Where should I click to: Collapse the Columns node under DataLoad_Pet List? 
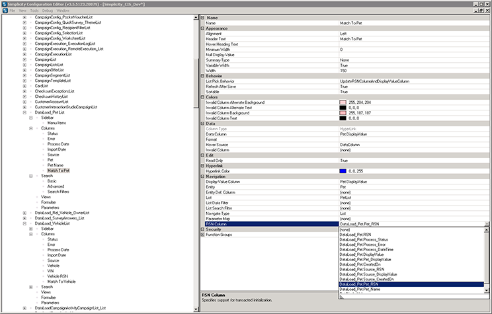30,128
